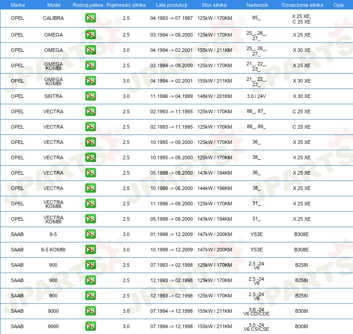Click the Oznaczenie silnika column header
Viewport: 353px width, 334px height.
pos(302,5)
